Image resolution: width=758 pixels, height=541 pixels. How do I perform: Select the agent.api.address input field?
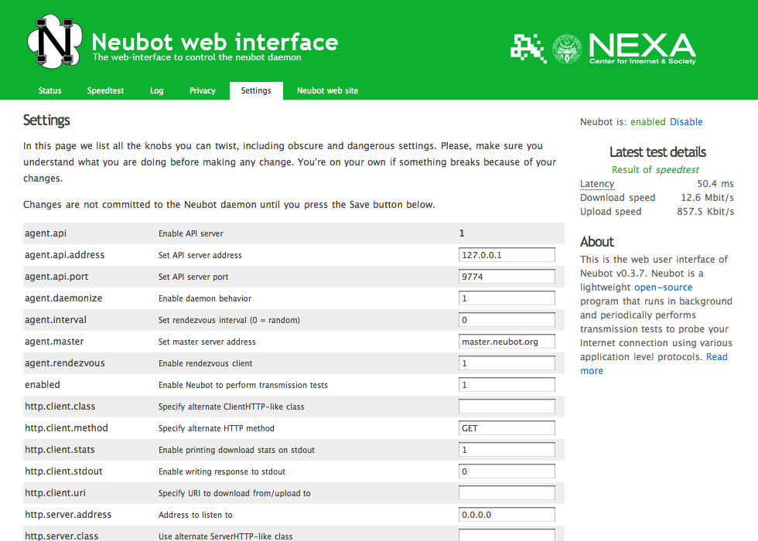506,254
